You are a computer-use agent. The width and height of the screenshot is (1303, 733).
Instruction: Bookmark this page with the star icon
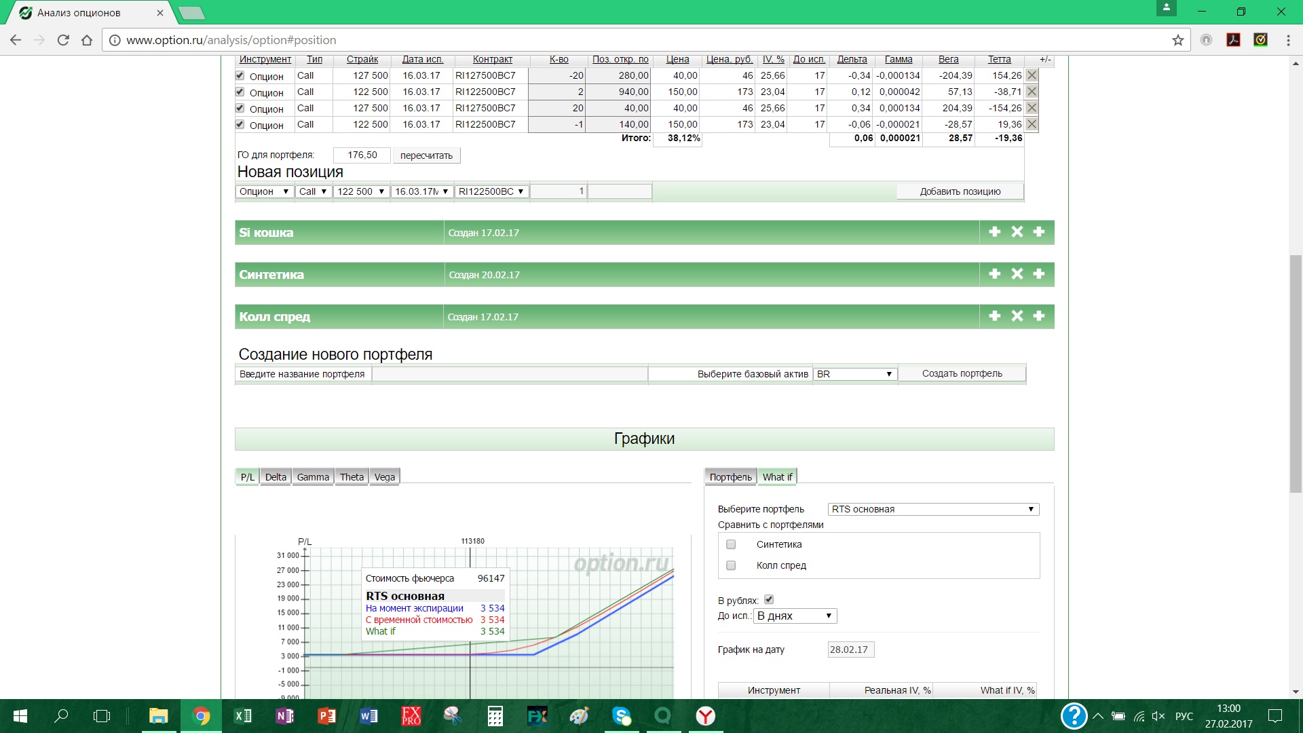coord(1177,40)
